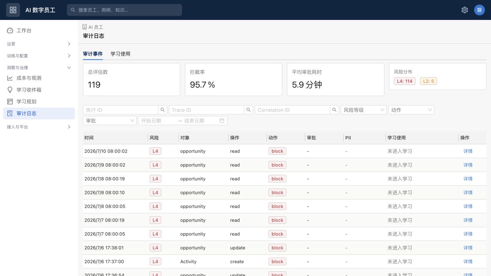
Task: Click search icon beside Correlation ID field
Action: click(334, 110)
